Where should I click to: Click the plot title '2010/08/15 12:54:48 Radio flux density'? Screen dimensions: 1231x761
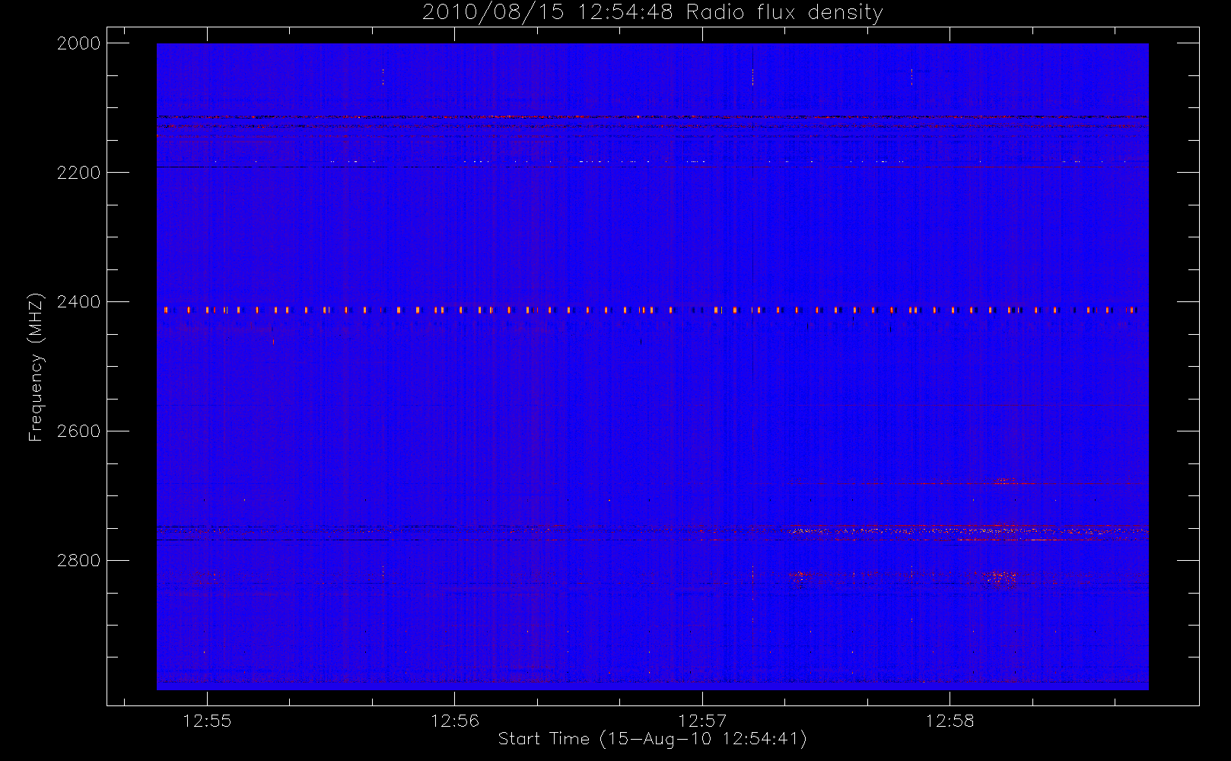(x=653, y=13)
